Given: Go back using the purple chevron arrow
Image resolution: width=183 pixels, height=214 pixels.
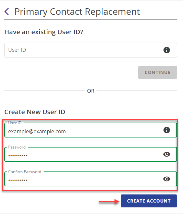Looking at the screenshot, I should (7, 12).
